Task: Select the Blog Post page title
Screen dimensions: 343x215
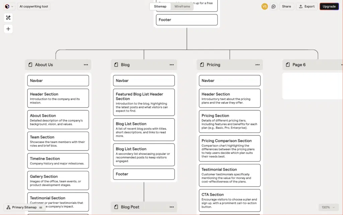Action: (130, 207)
